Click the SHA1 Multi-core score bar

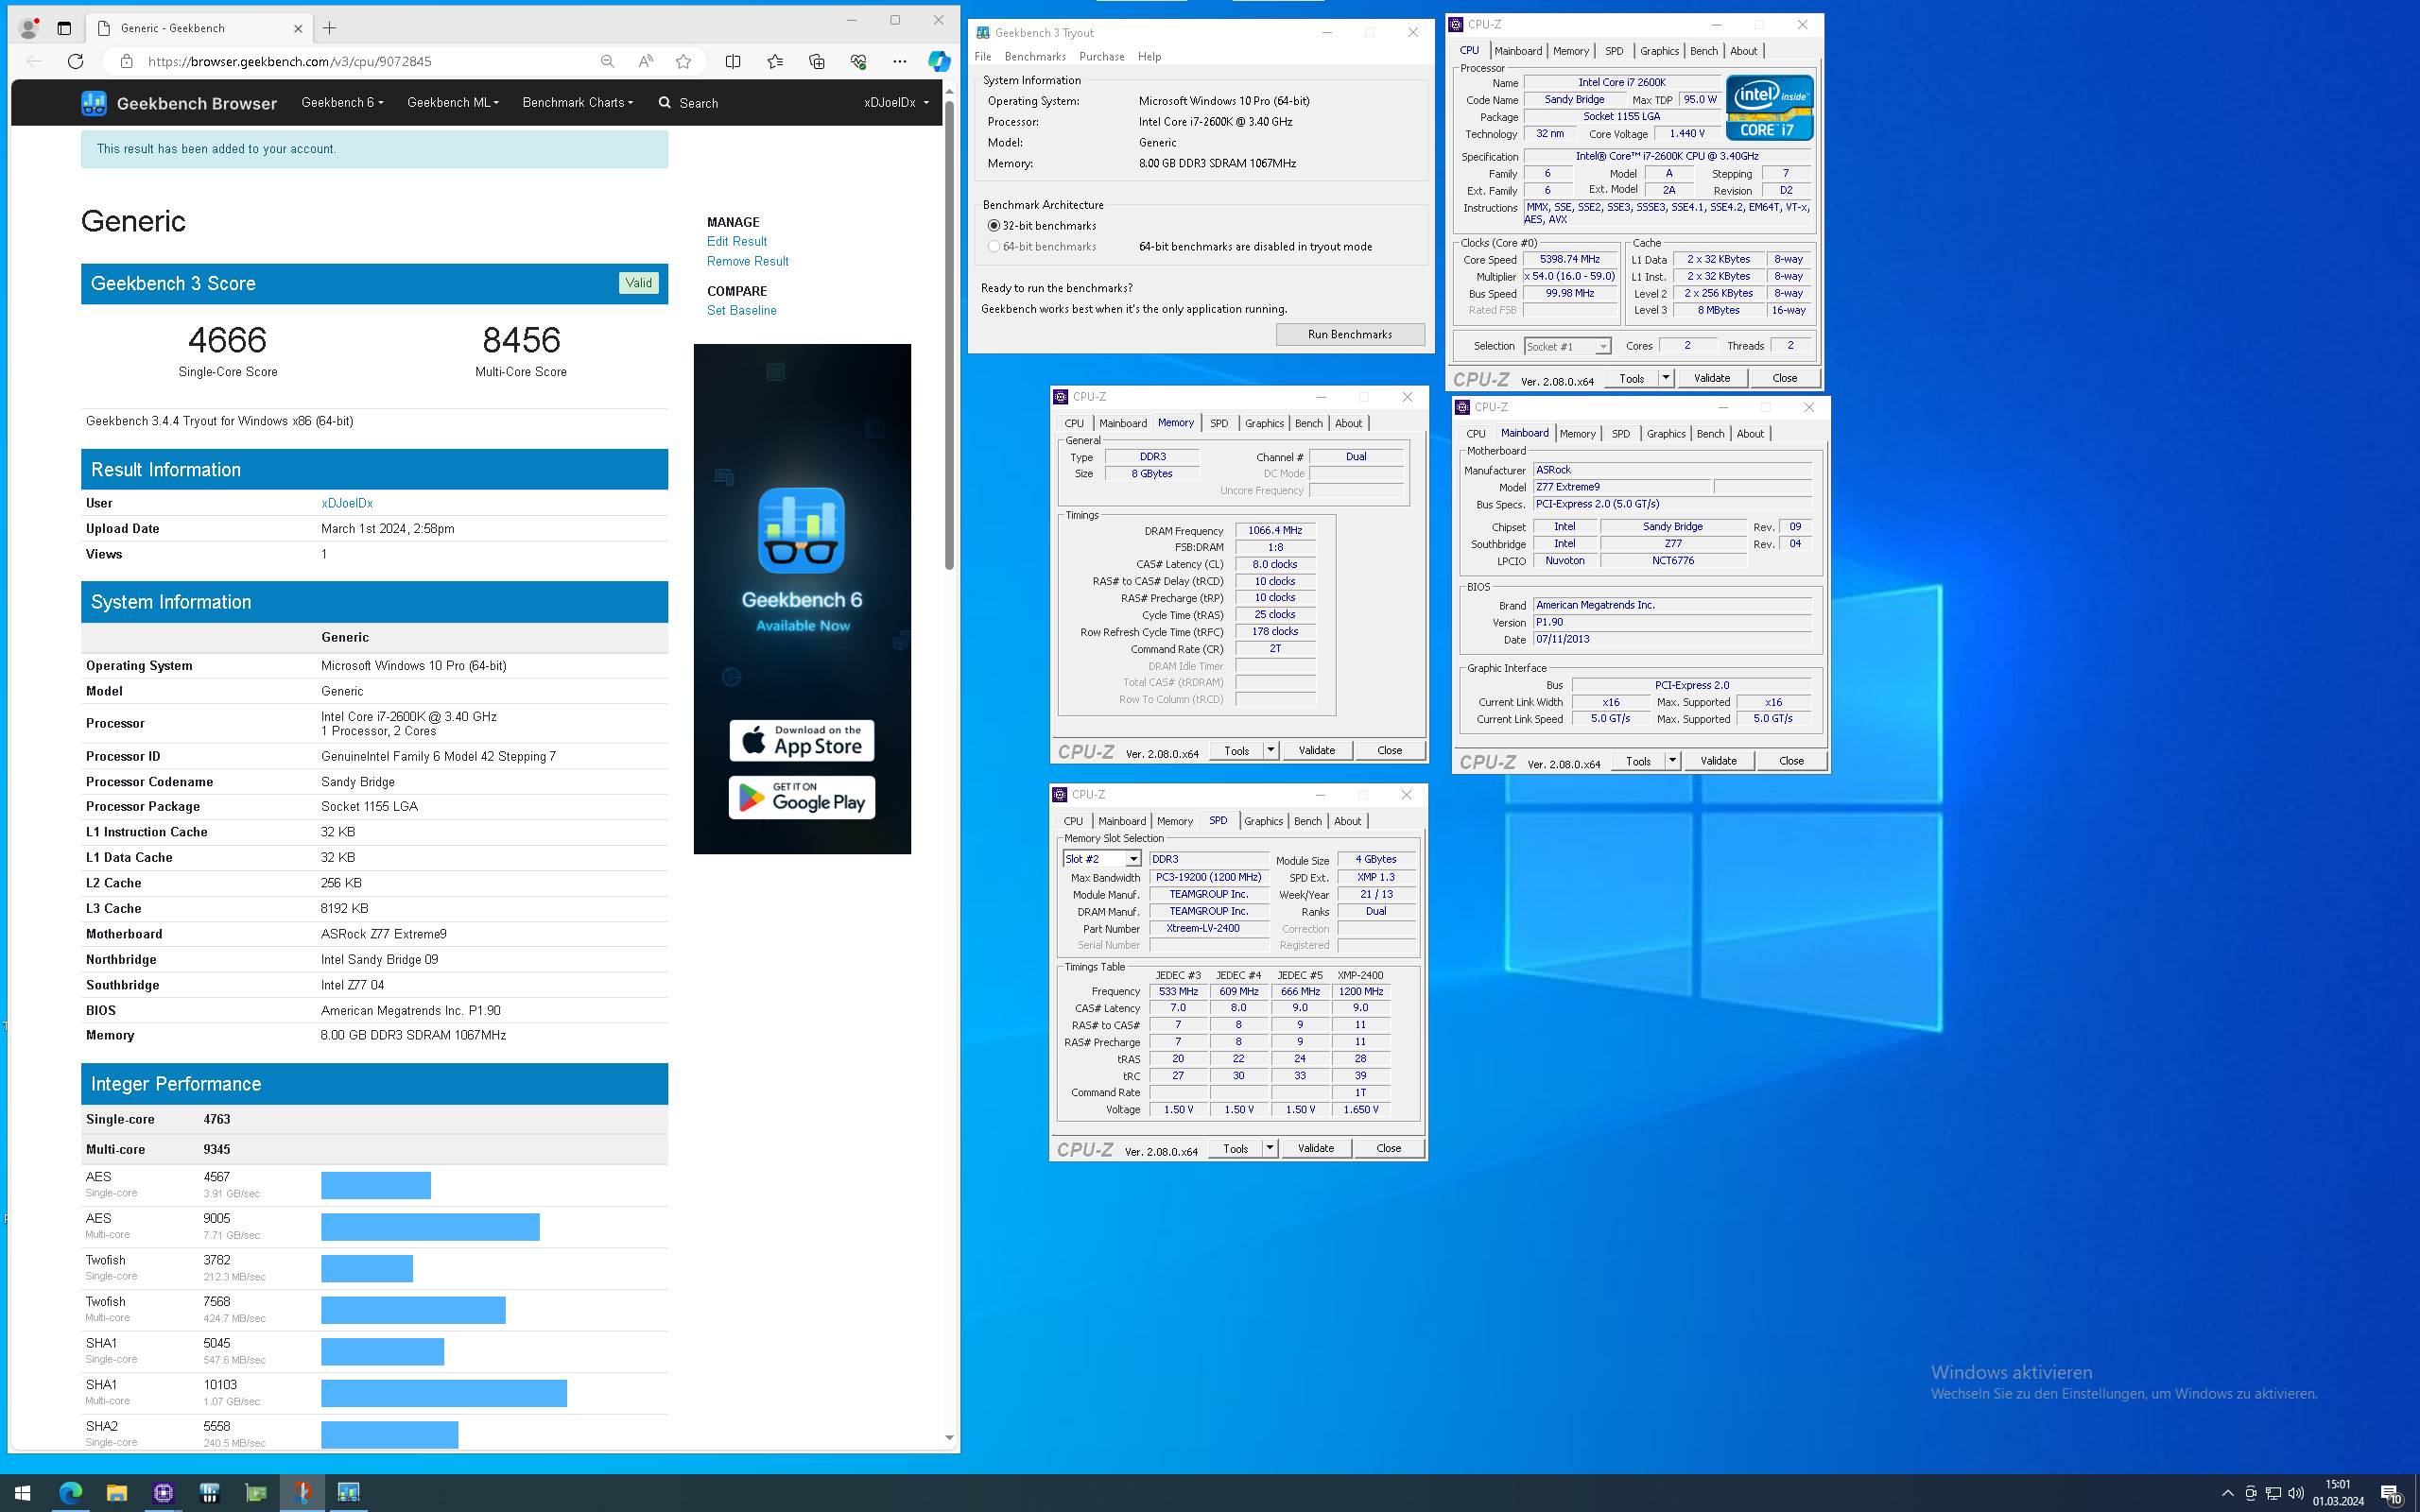(x=444, y=1393)
